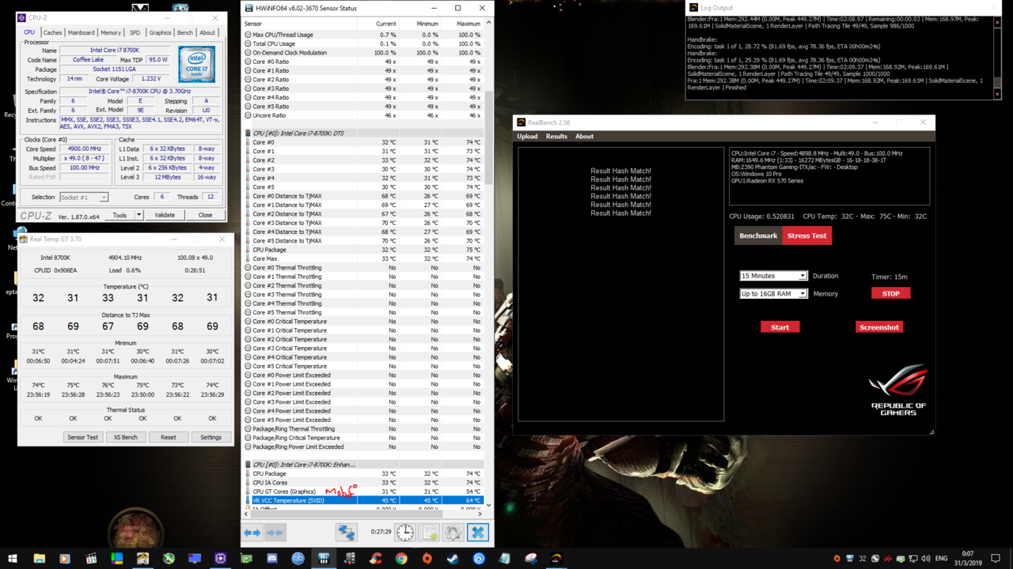The width and height of the screenshot is (1013, 569).
Task: Click Log Output window title icon
Action: (693, 8)
